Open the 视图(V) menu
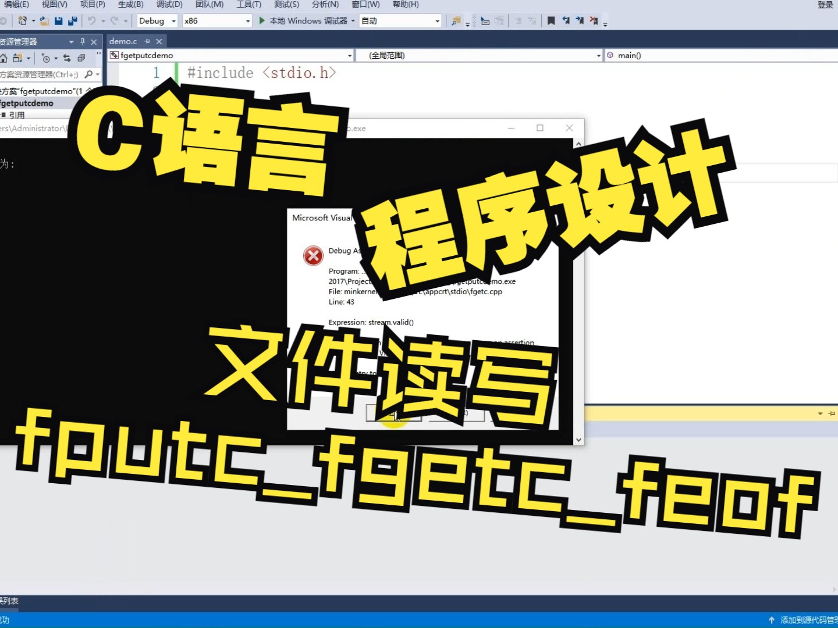This screenshot has width=838, height=628. pos(54,4)
